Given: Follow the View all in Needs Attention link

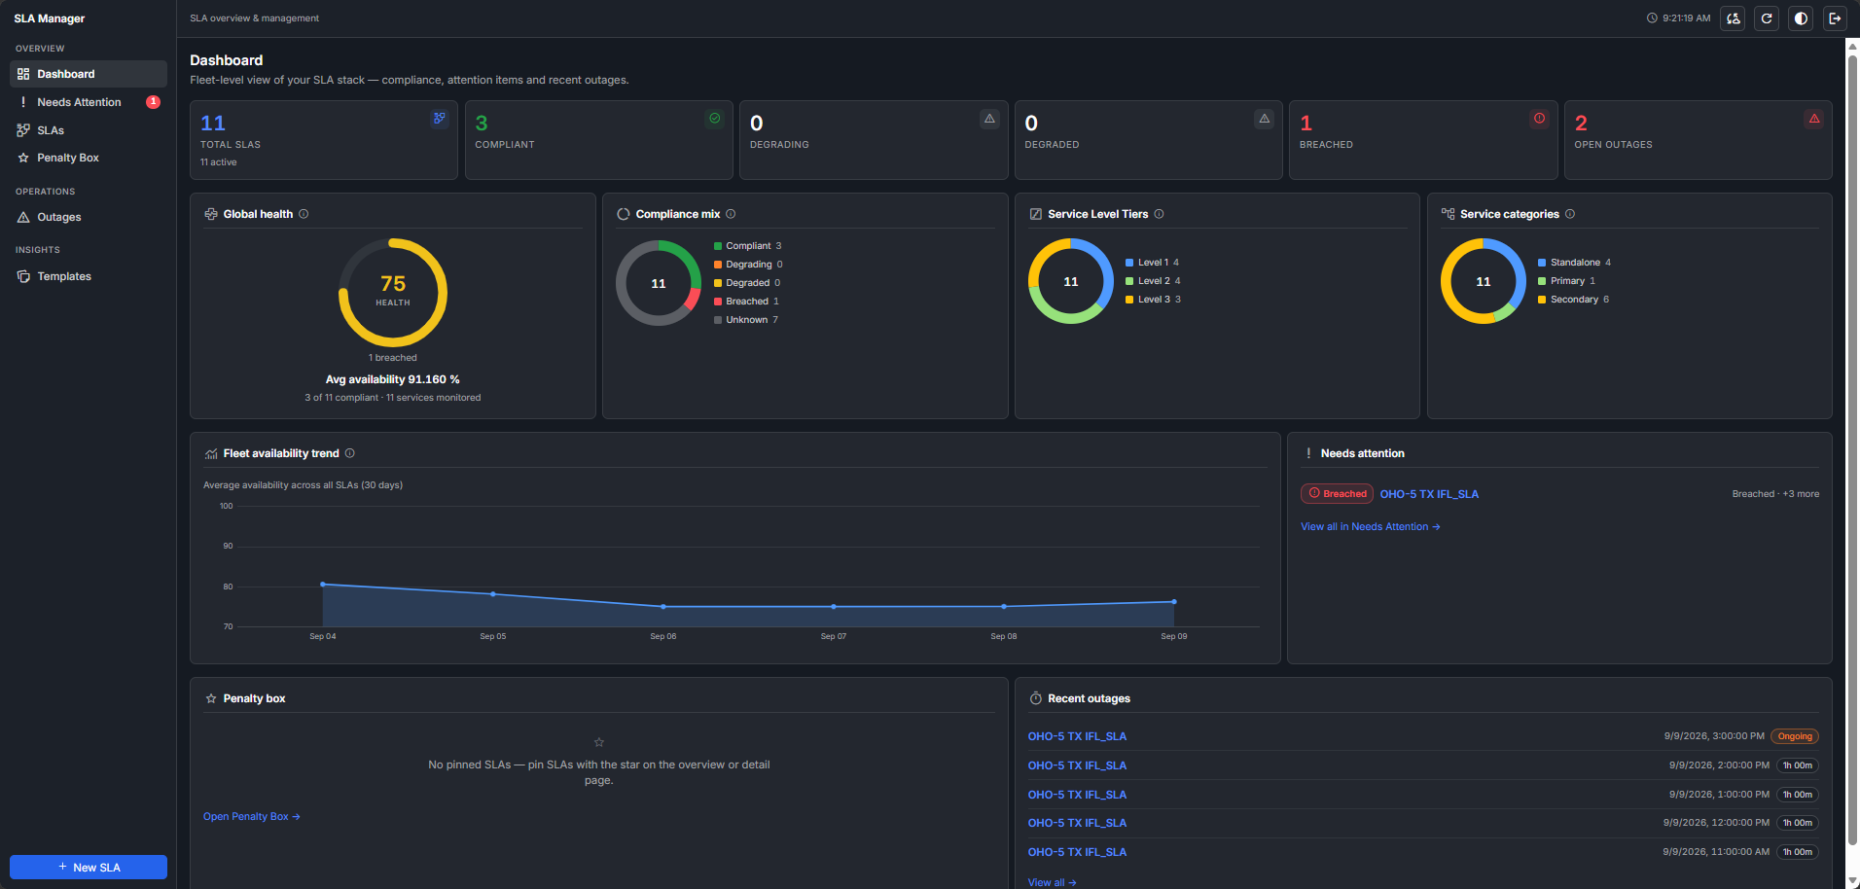Looking at the screenshot, I should tap(1370, 527).
